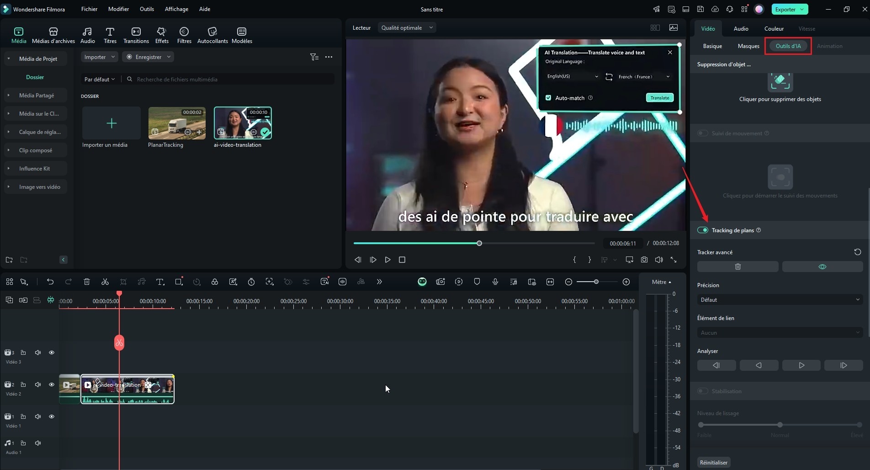
Task: Click the undo arrow in the timeline toolbar
Action: coord(50,282)
